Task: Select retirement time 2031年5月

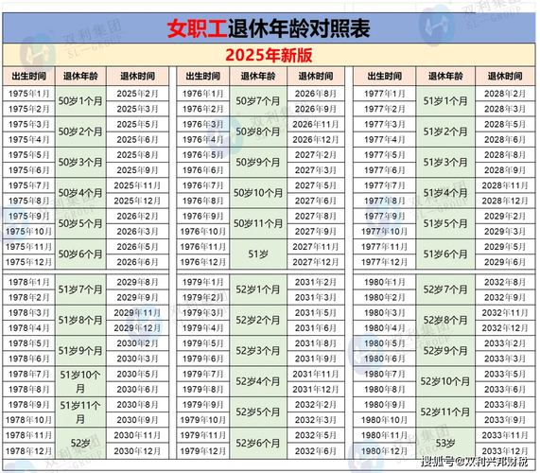Action: 316,312
